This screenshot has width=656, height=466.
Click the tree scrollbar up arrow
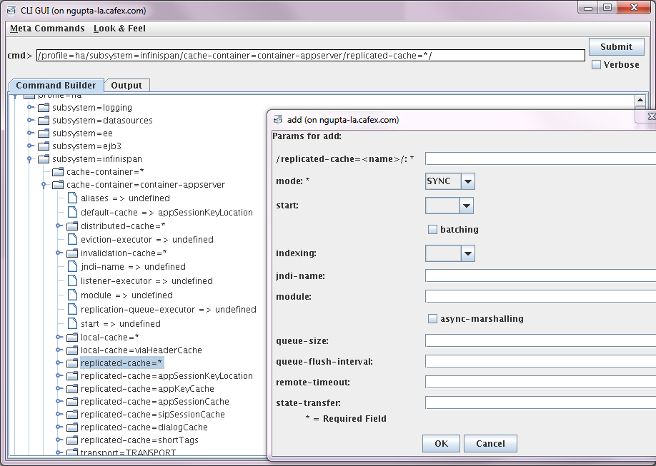coord(640,101)
